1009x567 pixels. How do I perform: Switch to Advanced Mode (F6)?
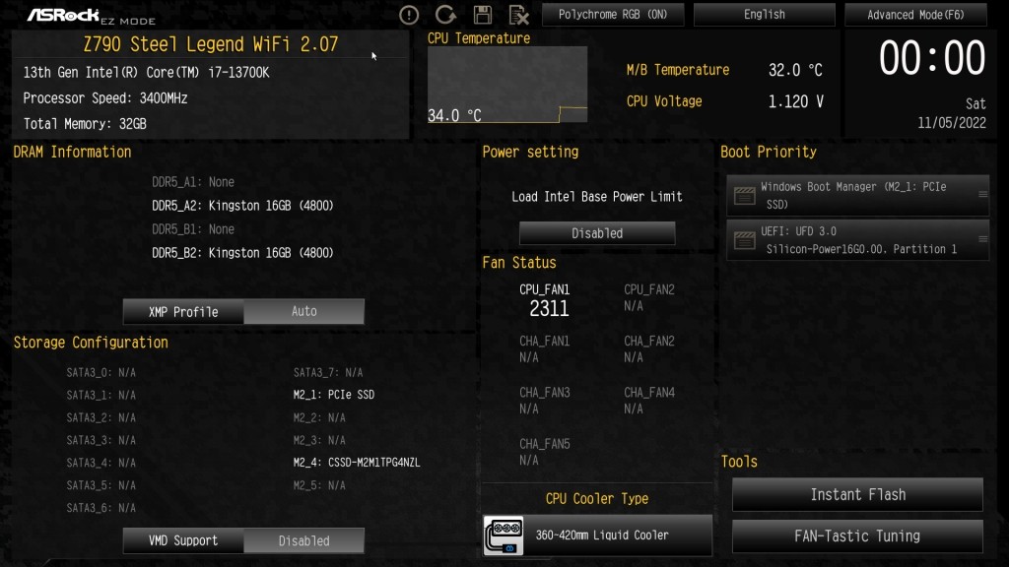[915, 14]
